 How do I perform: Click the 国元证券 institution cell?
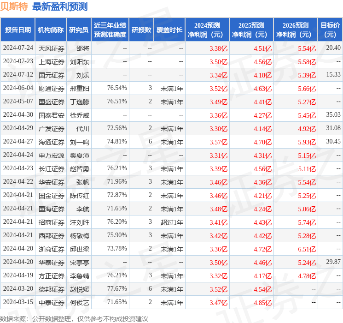[52, 75]
